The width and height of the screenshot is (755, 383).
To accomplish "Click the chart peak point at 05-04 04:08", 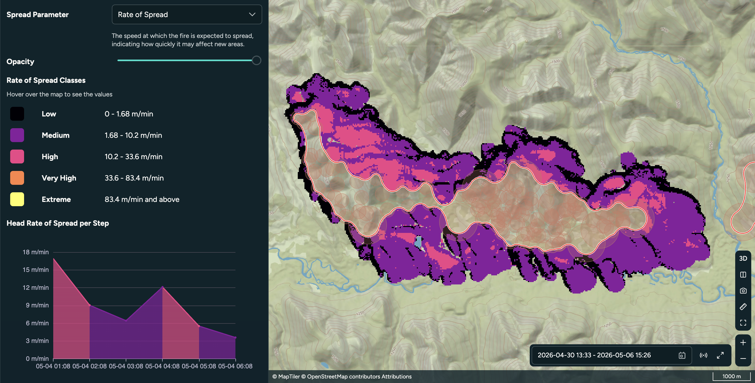I will [162, 287].
